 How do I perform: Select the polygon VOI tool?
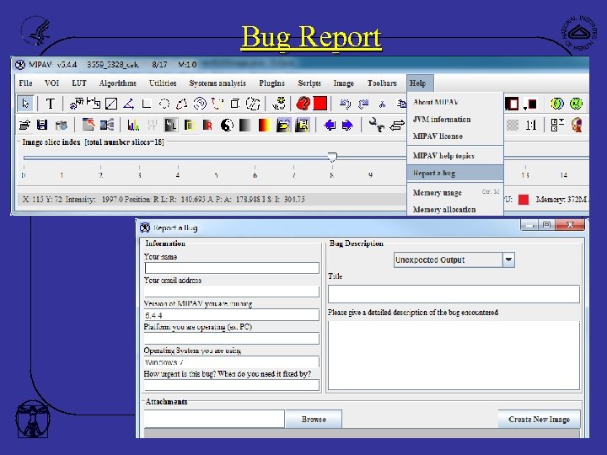(181, 104)
